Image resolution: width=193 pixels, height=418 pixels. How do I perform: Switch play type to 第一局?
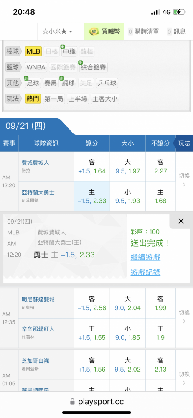53,99
